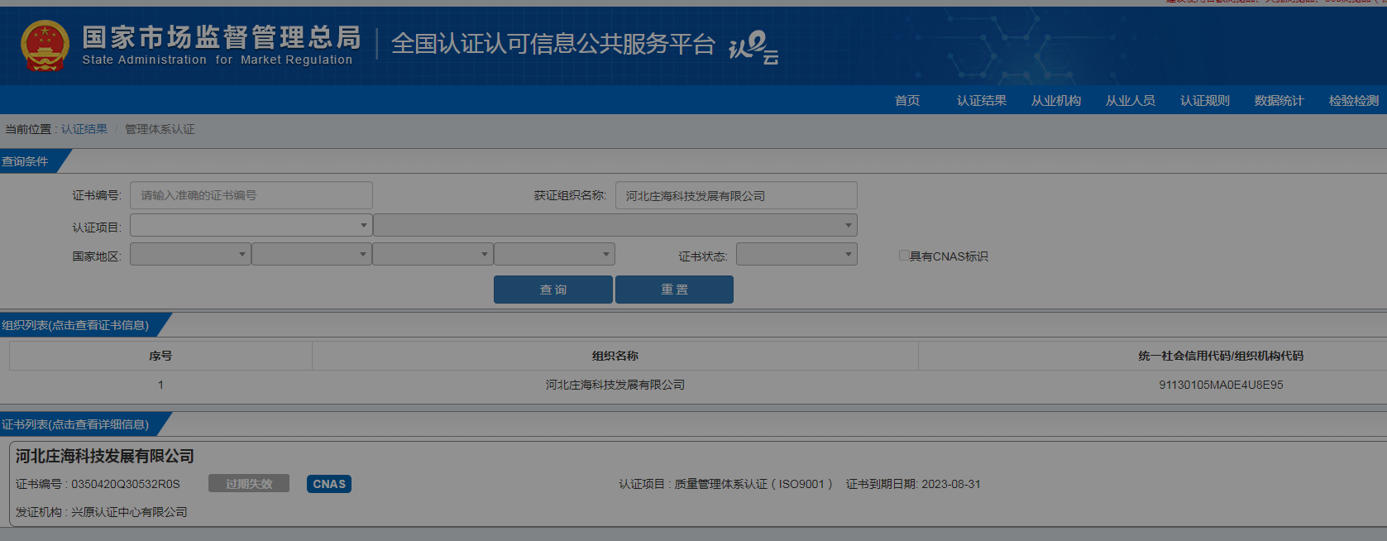Click the 认e云 logo beside the platform title

click(753, 47)
